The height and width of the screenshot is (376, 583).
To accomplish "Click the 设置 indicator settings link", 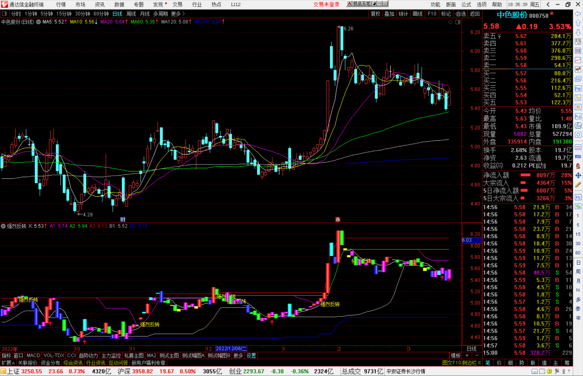I will pyautogui.click(x=251, y=356).
